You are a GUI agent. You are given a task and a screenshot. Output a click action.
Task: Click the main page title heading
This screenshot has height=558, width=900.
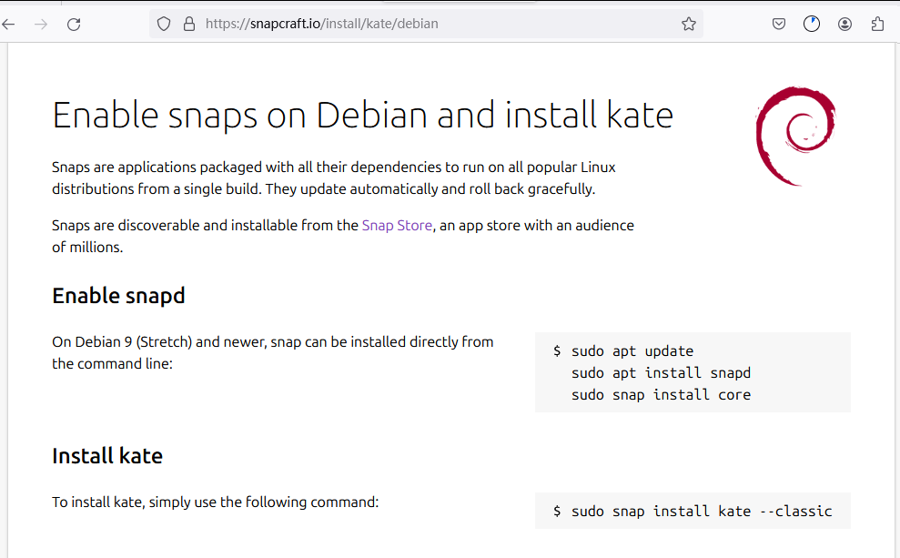point(363,116)
